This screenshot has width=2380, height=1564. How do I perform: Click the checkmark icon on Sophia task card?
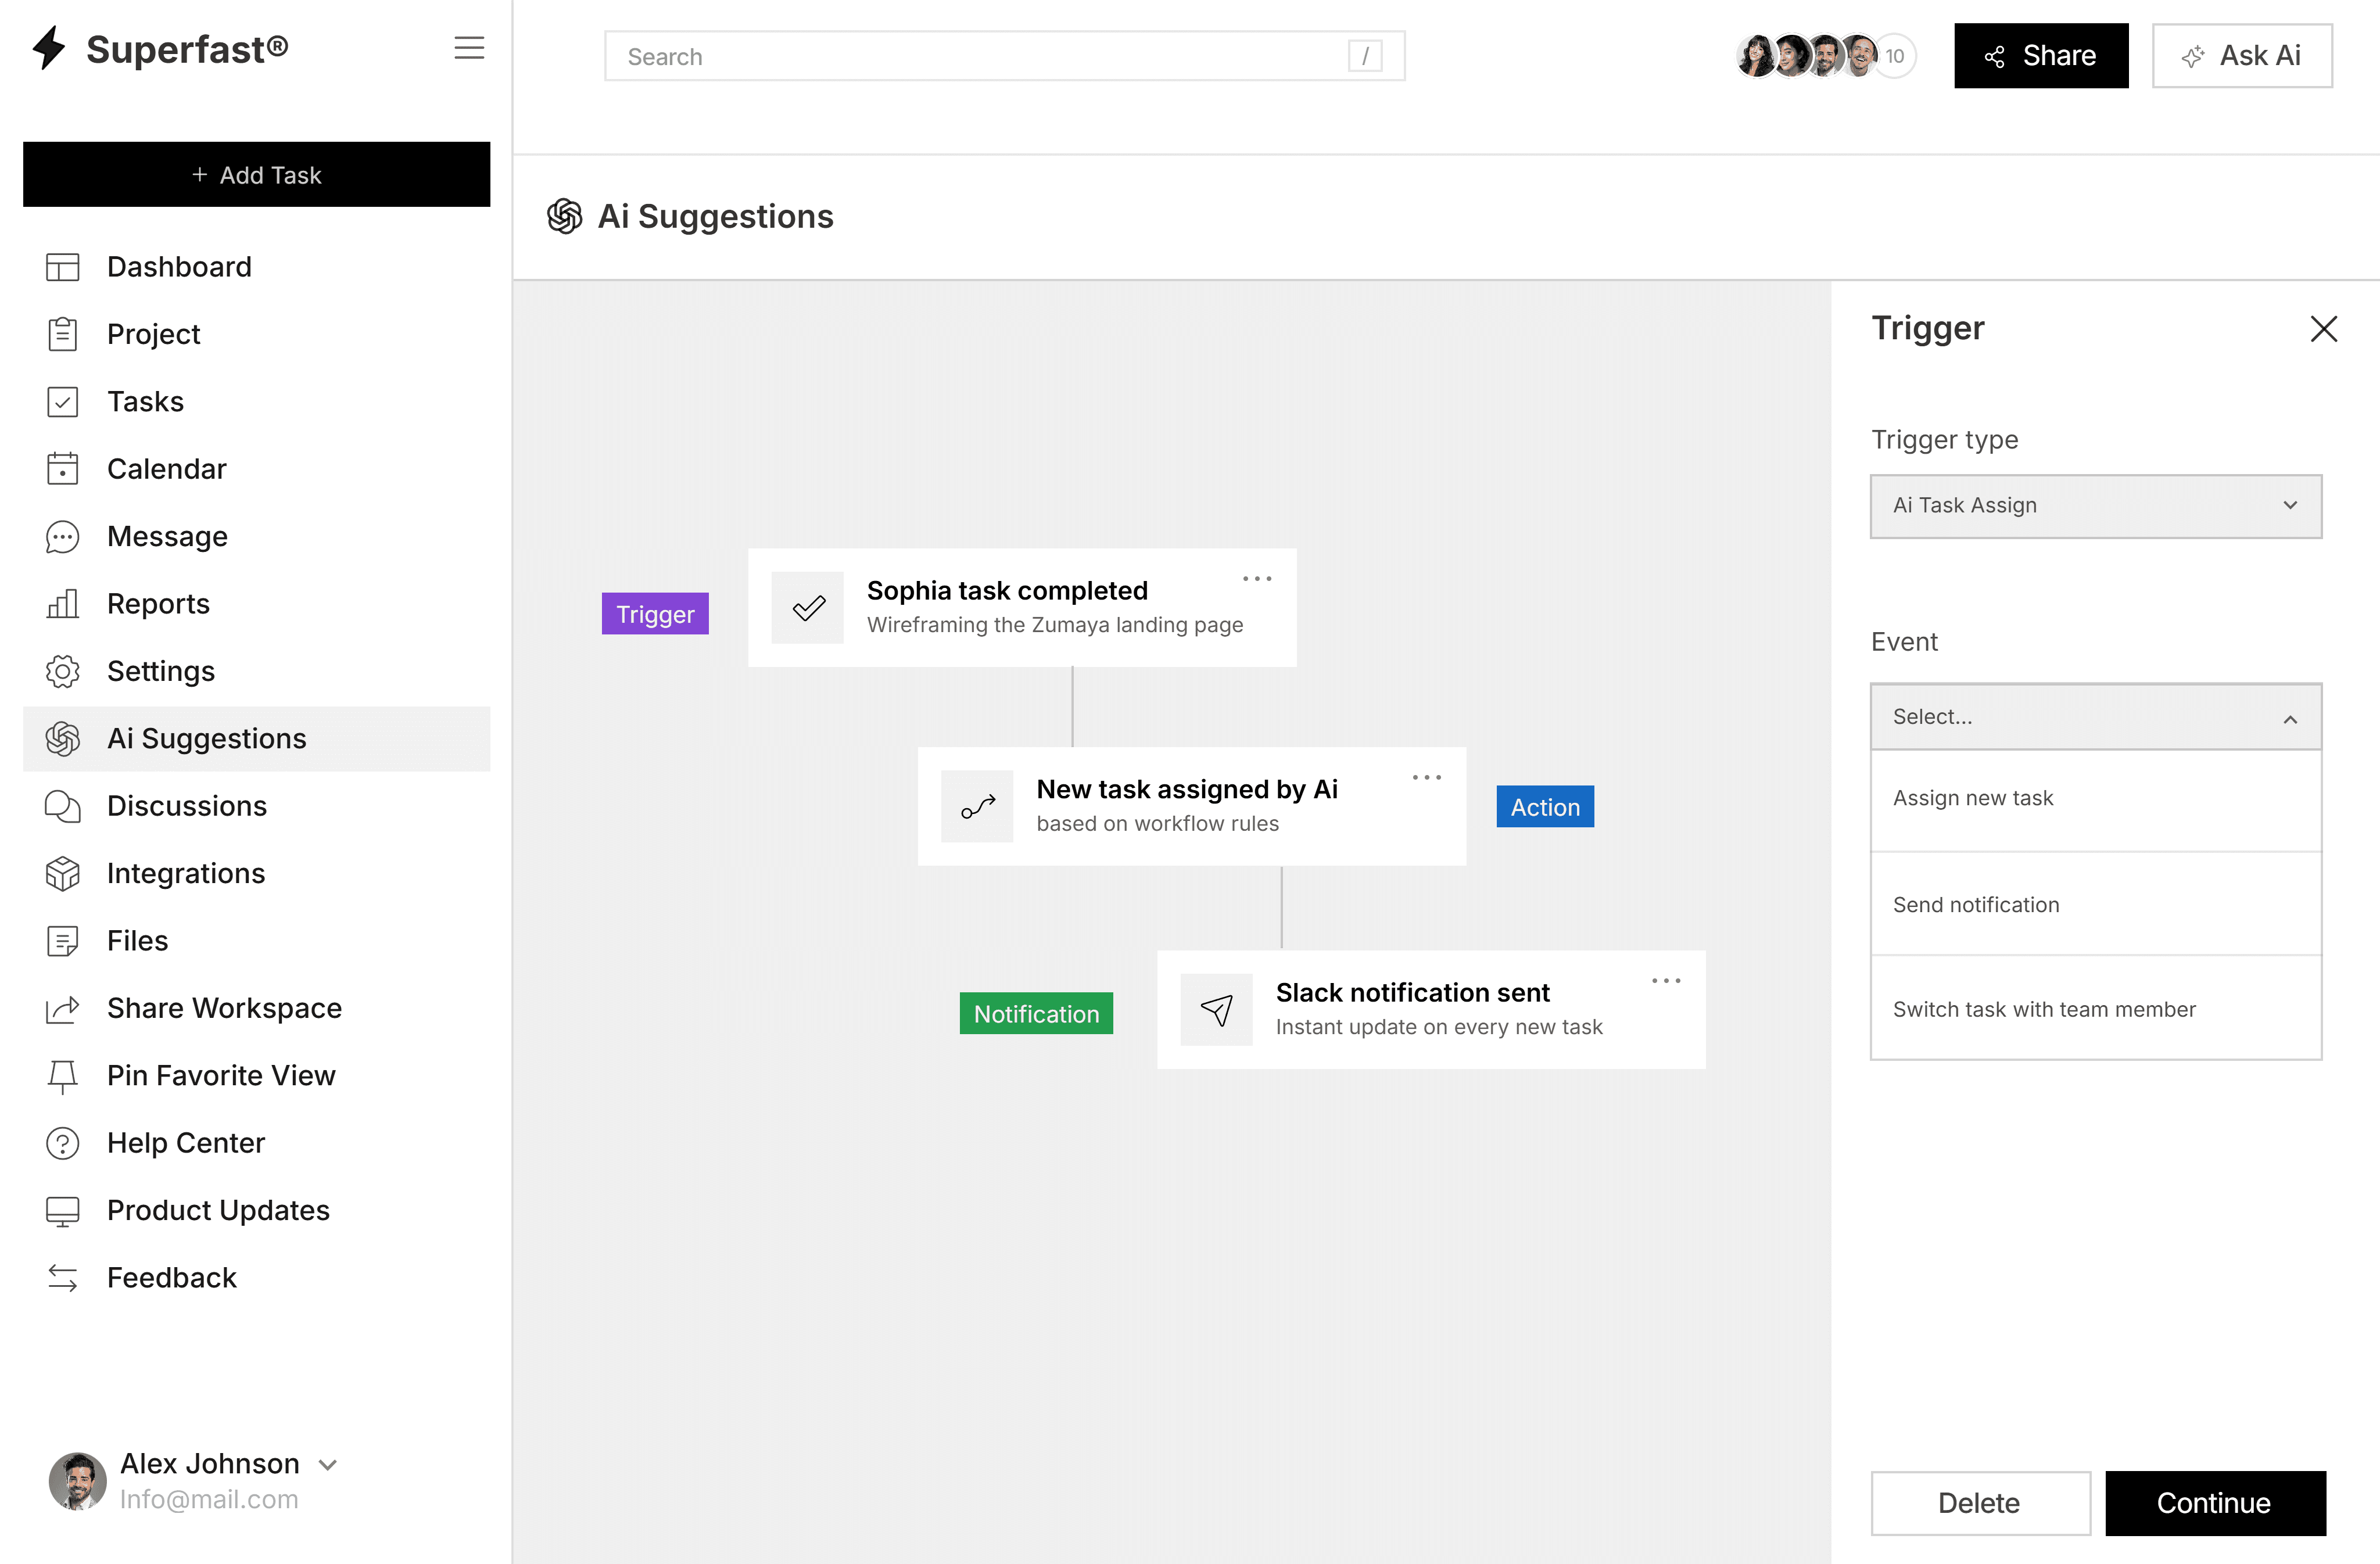click(x=808, y=608)
